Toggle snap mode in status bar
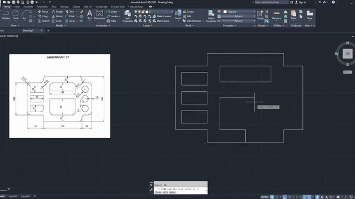 click(x=277, y=197)
